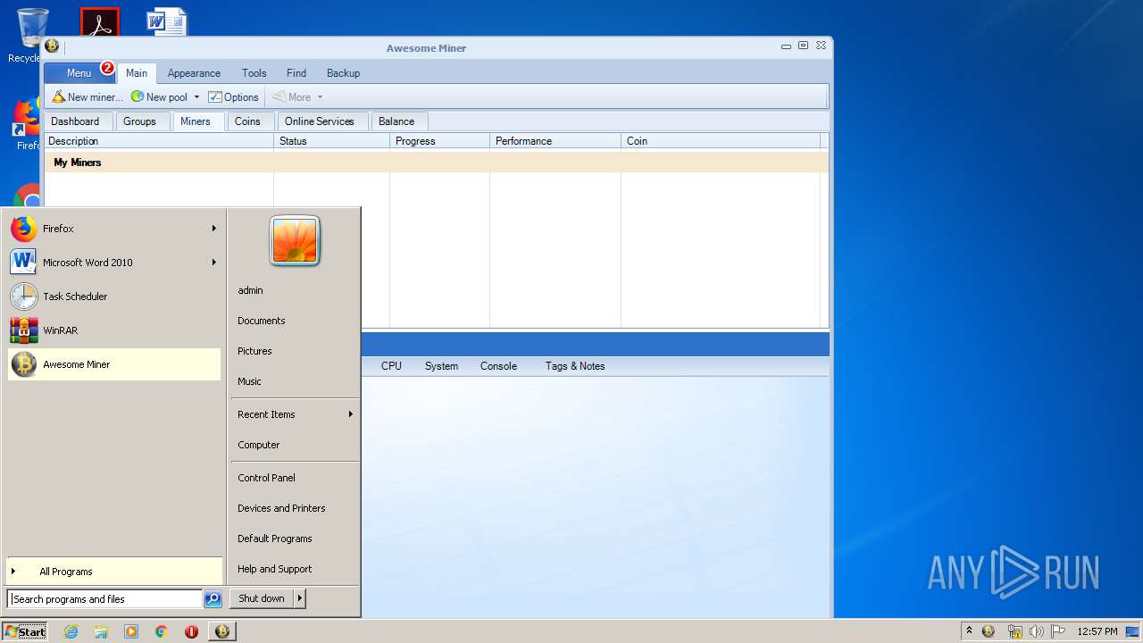Image resolution: width=1143 pixels, height=643 pixels.
Task: Expand All Programs in the Start menu
Action: [x=114, y=572]
